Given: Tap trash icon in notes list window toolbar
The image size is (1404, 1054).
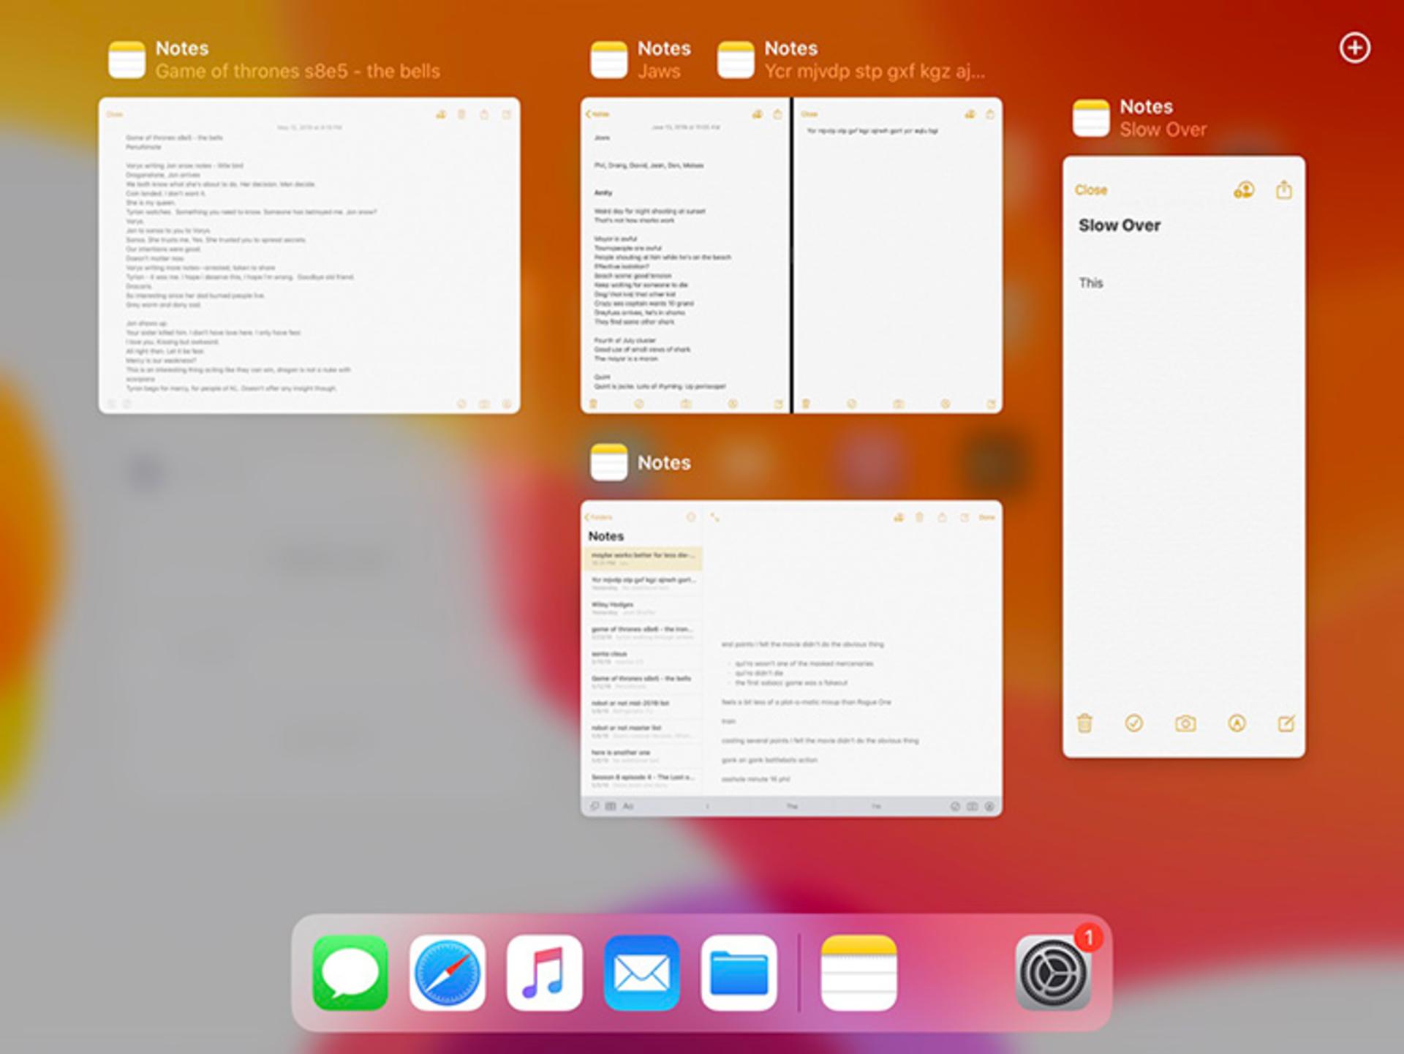Looking at the screenshot, I should (x=919, y=517).
